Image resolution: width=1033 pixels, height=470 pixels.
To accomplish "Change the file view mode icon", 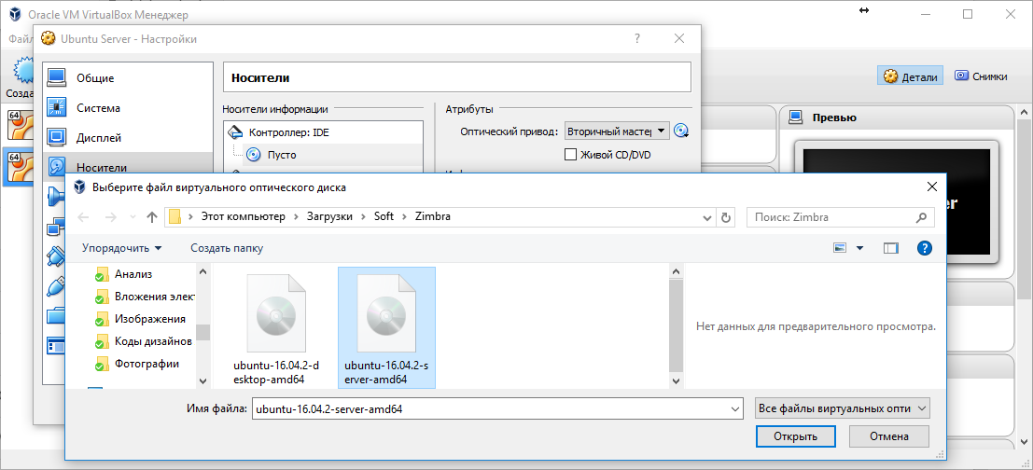I will click(x=839, y=248).
